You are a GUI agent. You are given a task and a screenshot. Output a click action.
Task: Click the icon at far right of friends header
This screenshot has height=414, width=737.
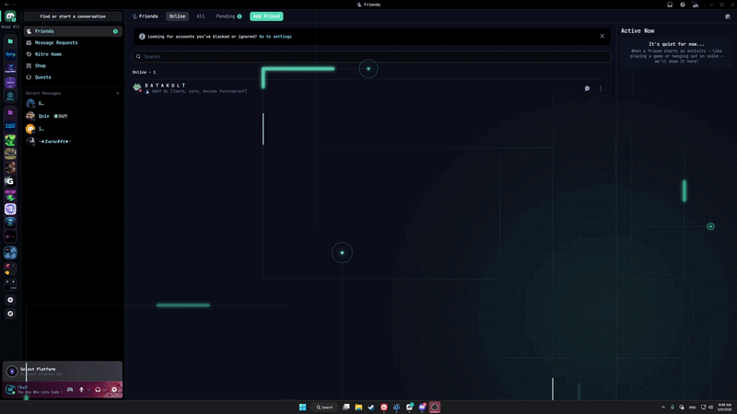[728, 17]
